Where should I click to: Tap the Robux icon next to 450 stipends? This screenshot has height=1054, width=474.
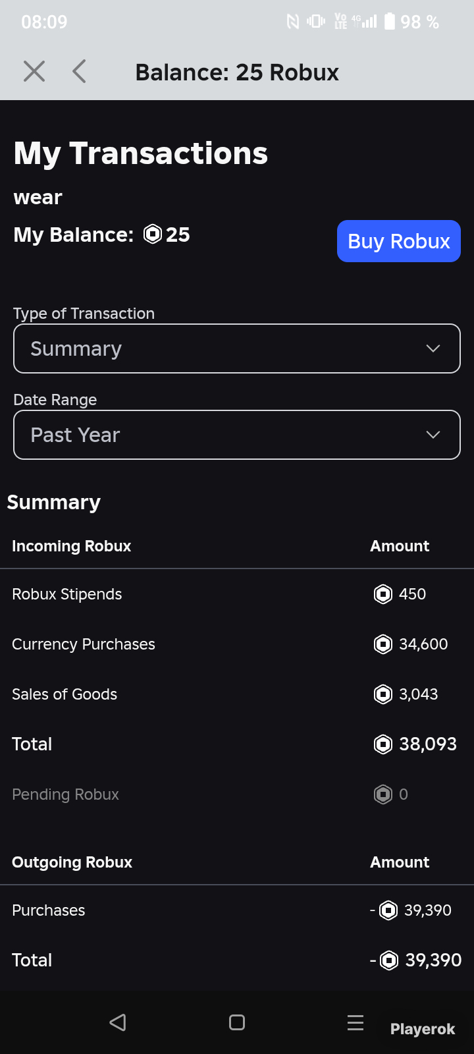click(x=383, y=594)
